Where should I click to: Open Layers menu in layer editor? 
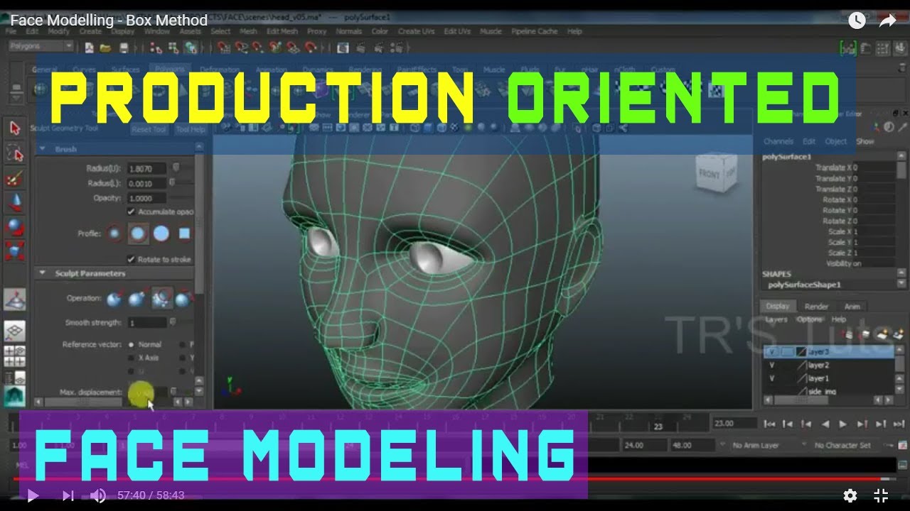[776, 320]
